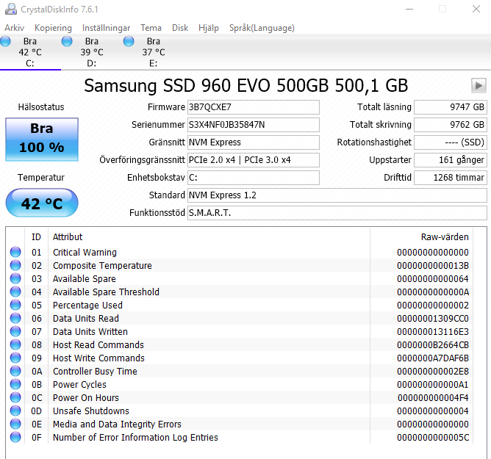Click the blue status orb for drive E:

coord(129,41)
